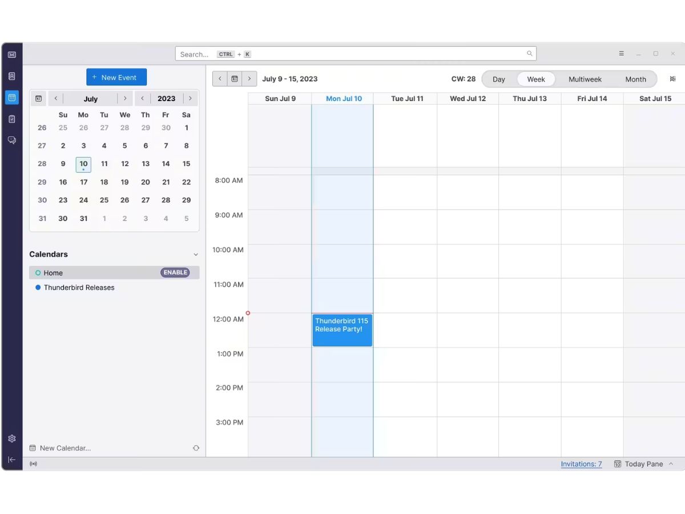Viewport: 685px width, 514px height.
Task: Click the Thu Jul 13 column header
Action: (x=530, y=99)
